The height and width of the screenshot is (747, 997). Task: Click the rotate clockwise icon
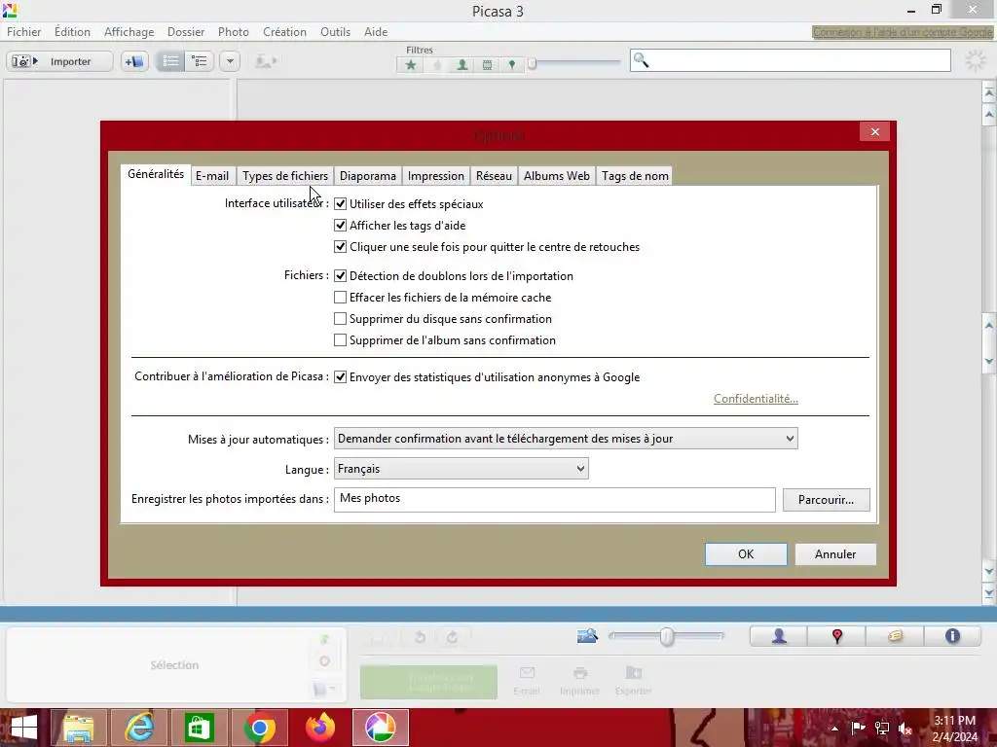point(452,637)
